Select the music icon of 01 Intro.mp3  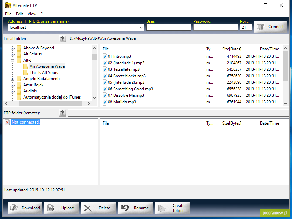tap(105, 56)
